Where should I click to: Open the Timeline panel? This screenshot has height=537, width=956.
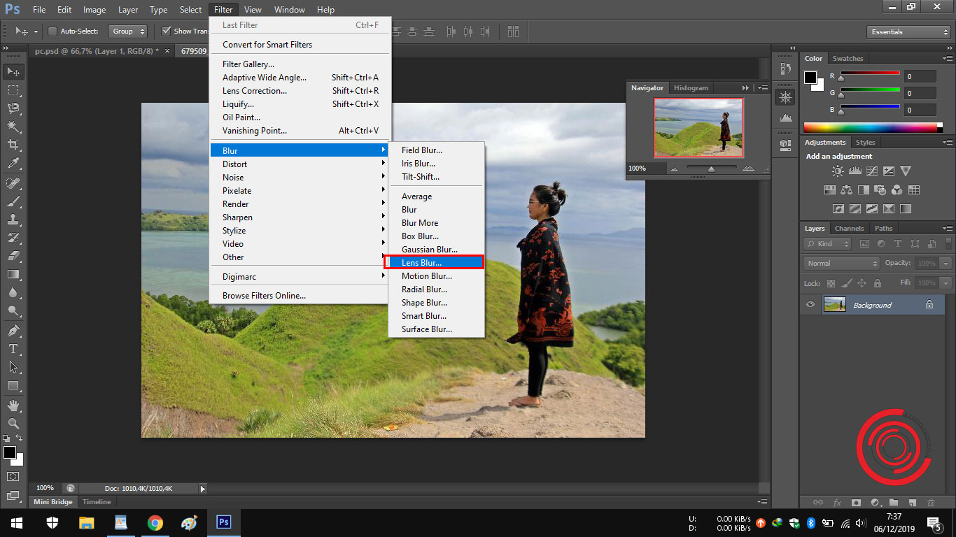pos(96,501)
